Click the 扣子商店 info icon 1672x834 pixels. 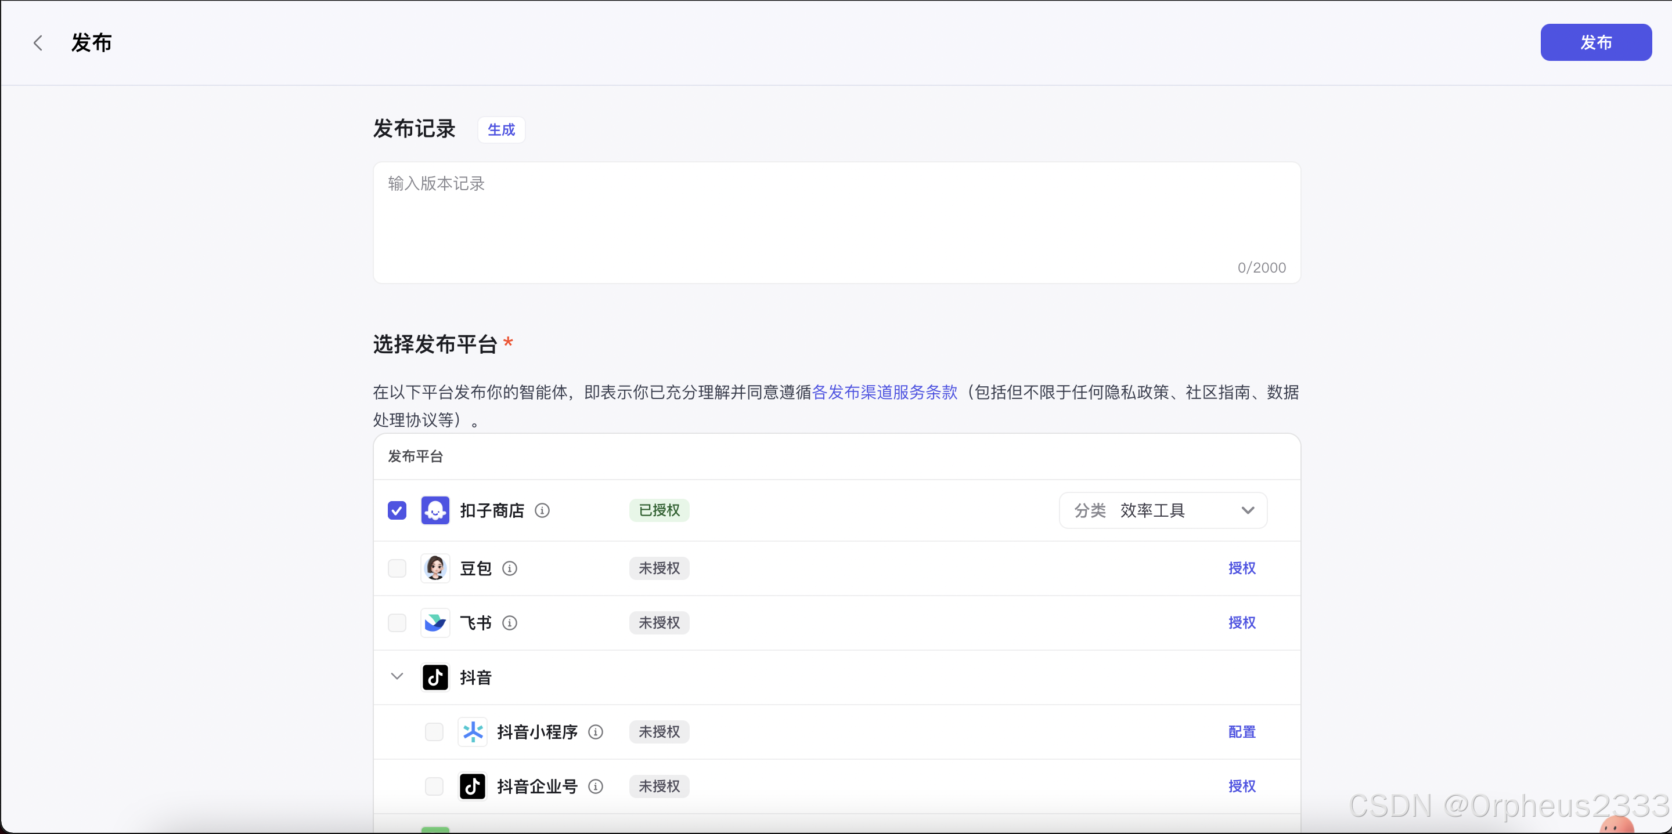pos(542,510)
